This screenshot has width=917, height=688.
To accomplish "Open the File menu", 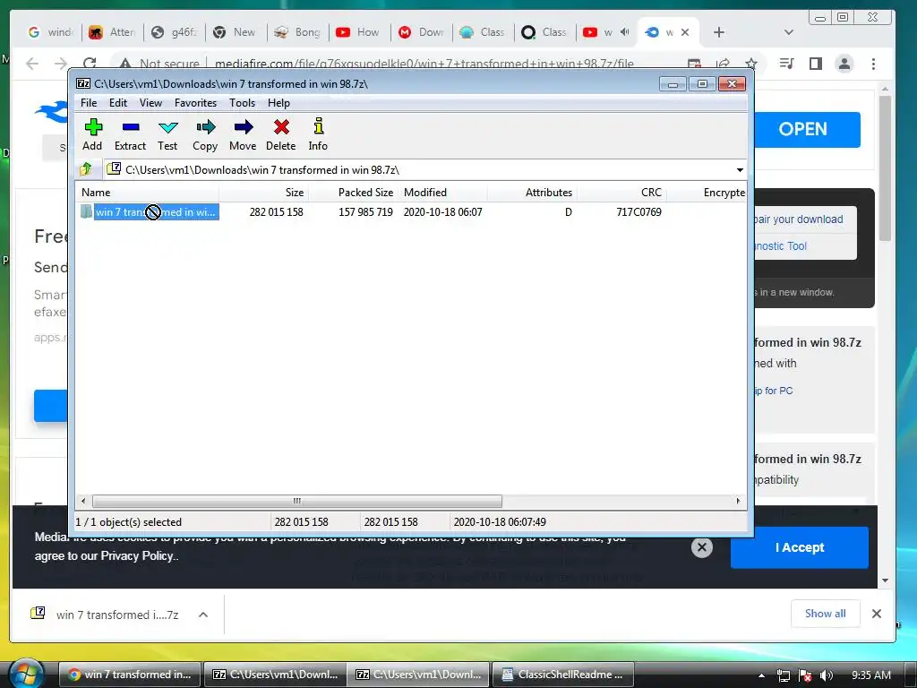I will point(89,103).
